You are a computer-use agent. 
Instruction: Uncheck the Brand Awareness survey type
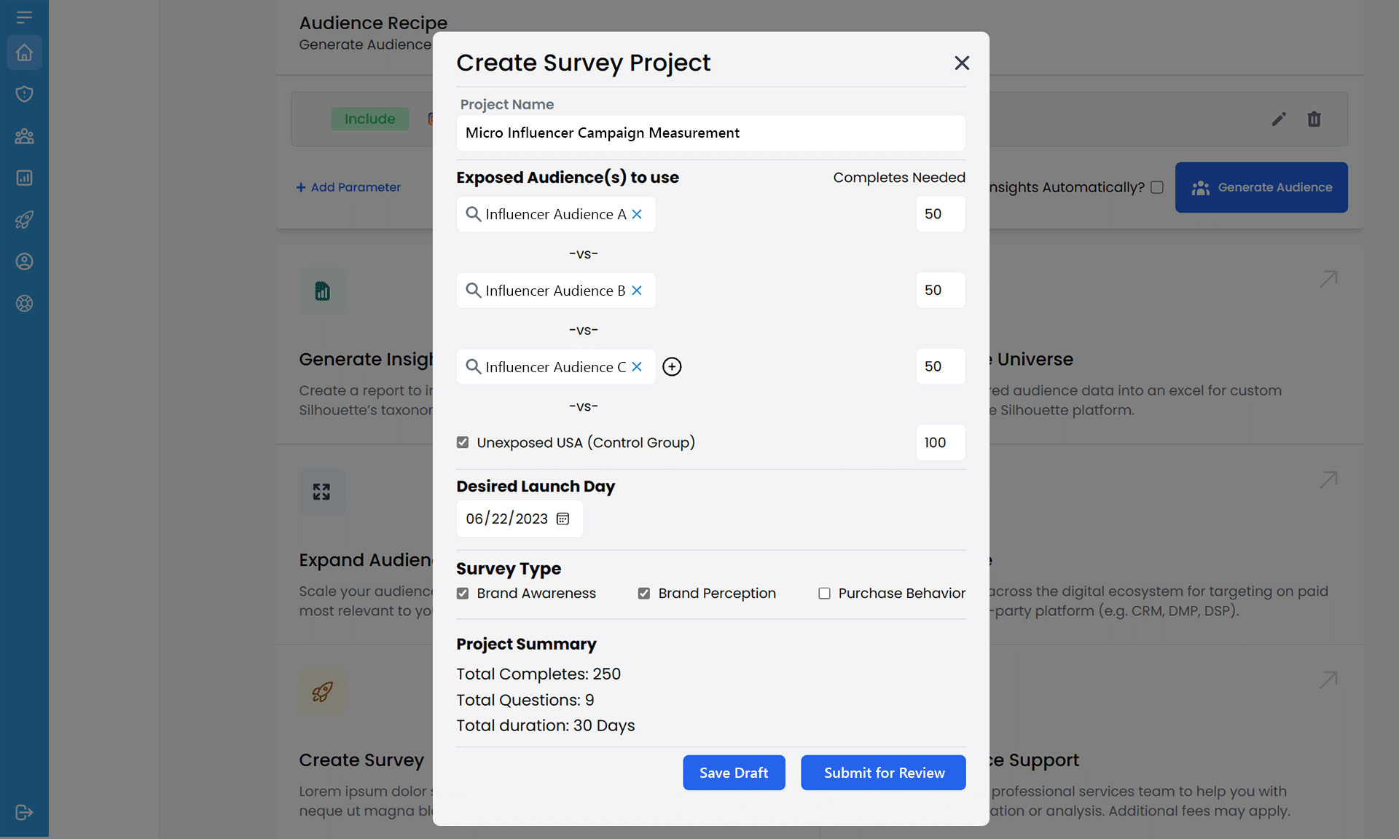[x=463, y=594]
